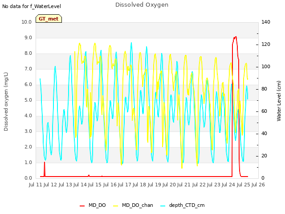Viewport: 285px width, 214px height.
Task: Click the 10.0 left axis value
Action: [27, 22]
